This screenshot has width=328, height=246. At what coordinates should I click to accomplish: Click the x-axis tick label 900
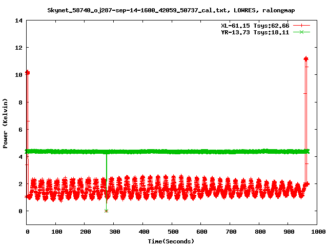point(289,232)
